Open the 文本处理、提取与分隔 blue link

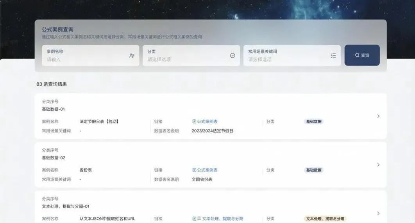(x=223, y=219)
